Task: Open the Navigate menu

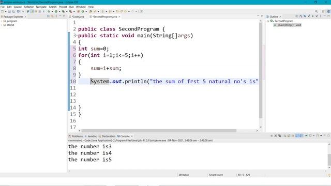Action: coord(41,7)
